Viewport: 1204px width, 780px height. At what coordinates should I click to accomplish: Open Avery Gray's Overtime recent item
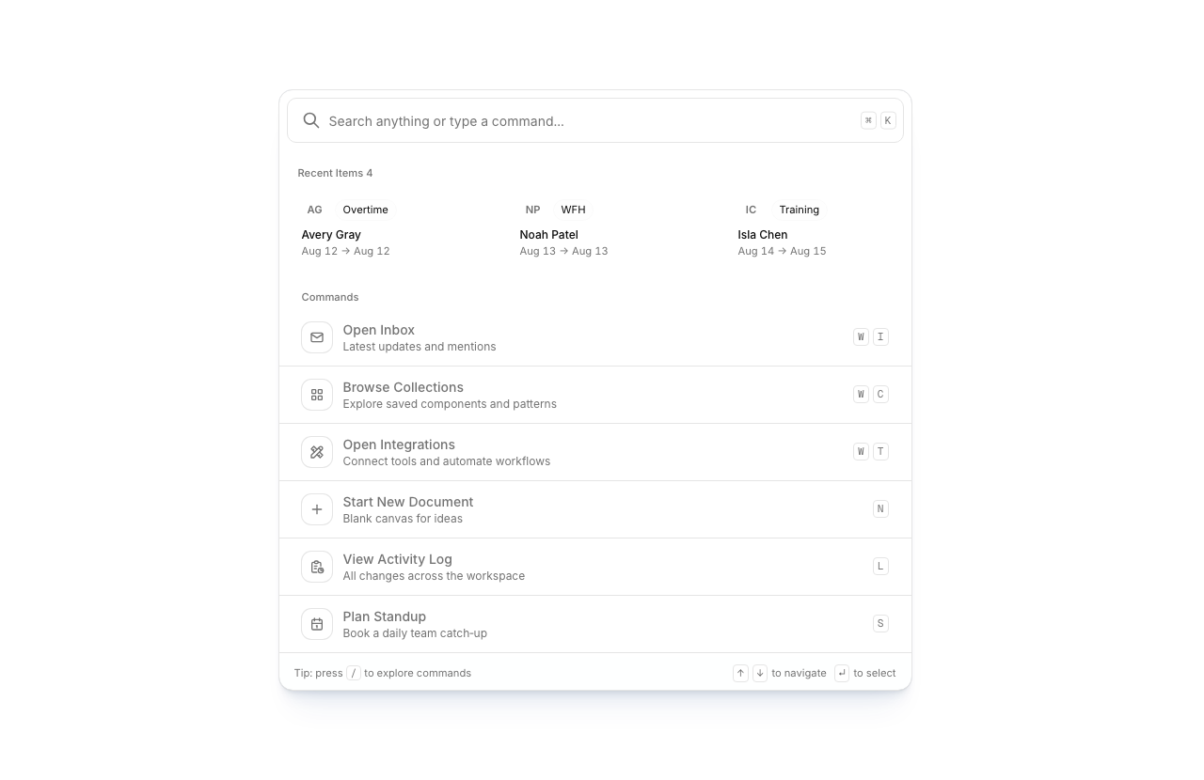pyautogui.click(x=376, y=235)
